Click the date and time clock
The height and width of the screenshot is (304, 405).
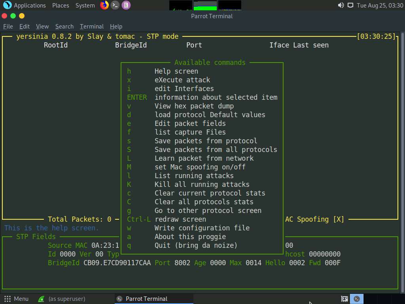pos(380,6)
